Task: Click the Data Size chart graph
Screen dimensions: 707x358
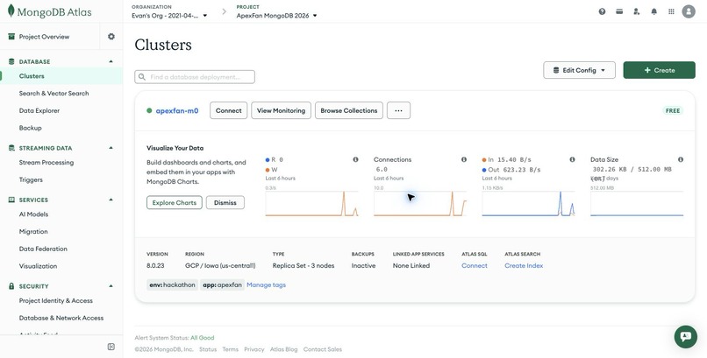Action: 637,203
